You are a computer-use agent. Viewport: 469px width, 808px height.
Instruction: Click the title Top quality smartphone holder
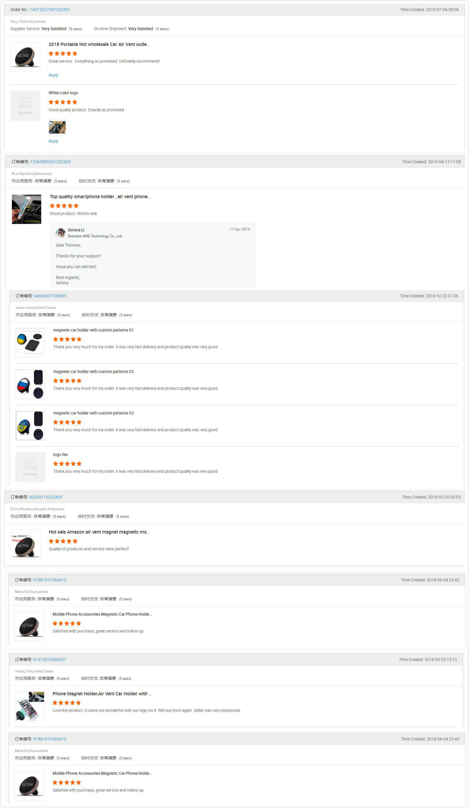[100, 197]
